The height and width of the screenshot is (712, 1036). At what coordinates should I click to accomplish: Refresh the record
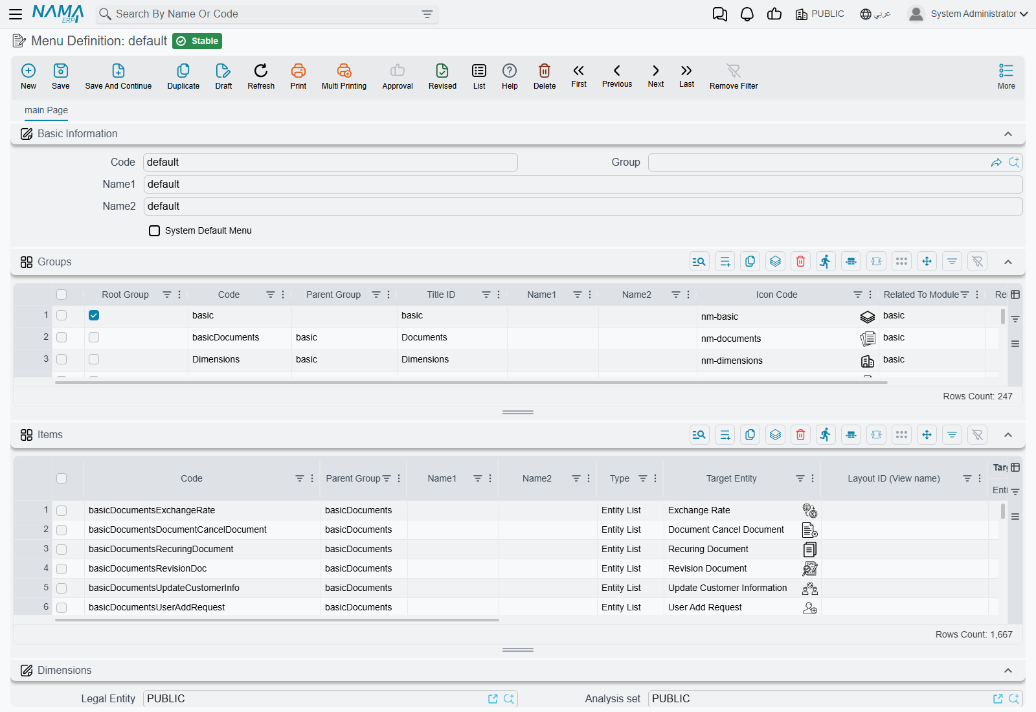(x=261, y=76)
